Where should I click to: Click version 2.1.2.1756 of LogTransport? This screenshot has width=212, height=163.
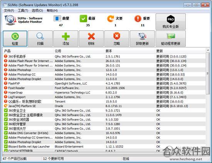(x=113, y=97)
